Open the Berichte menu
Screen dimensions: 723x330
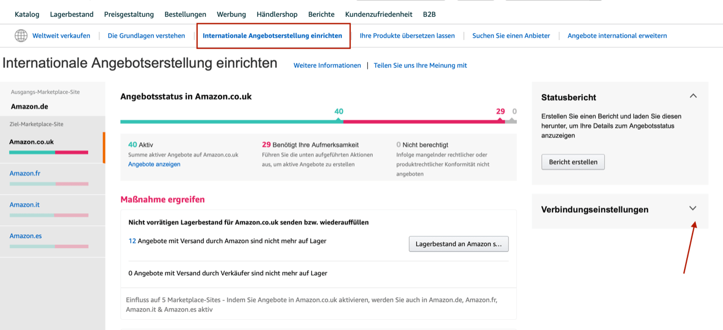click(321, 14)
